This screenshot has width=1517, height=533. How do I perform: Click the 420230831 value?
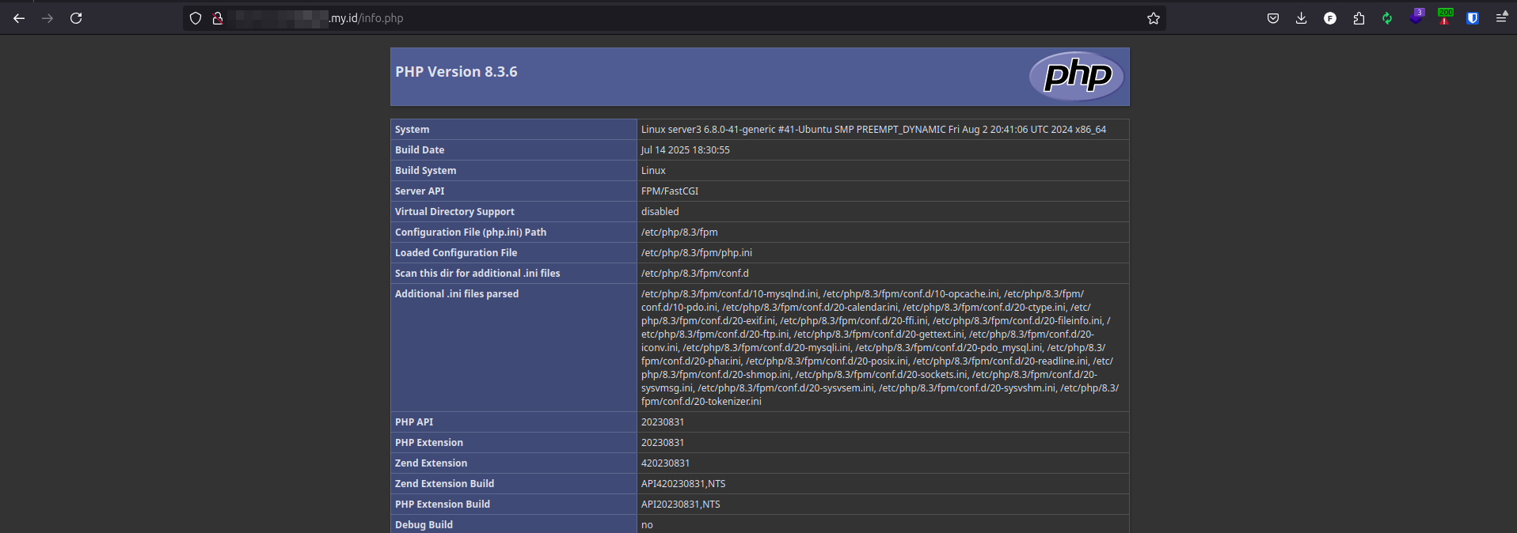click(665, 463)
